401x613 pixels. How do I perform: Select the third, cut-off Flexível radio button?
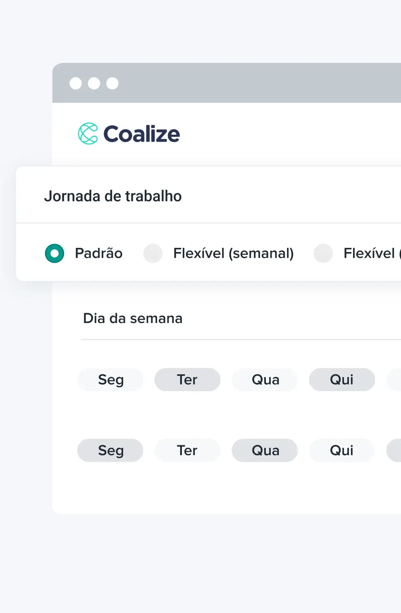323,254
